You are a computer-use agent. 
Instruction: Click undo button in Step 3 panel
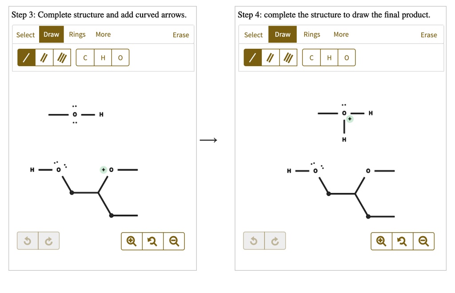[x=28, y=241]
